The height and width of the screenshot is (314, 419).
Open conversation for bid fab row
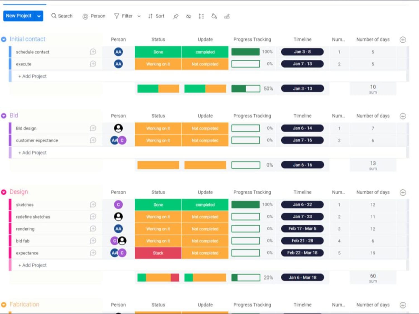coord(93,241)
